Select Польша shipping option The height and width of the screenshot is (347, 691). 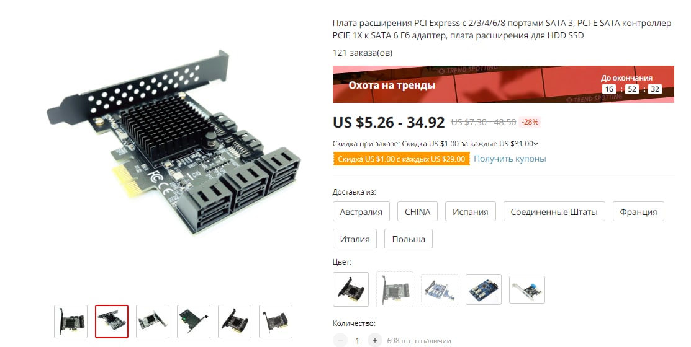pyautogui.click(x=409, y=239)
